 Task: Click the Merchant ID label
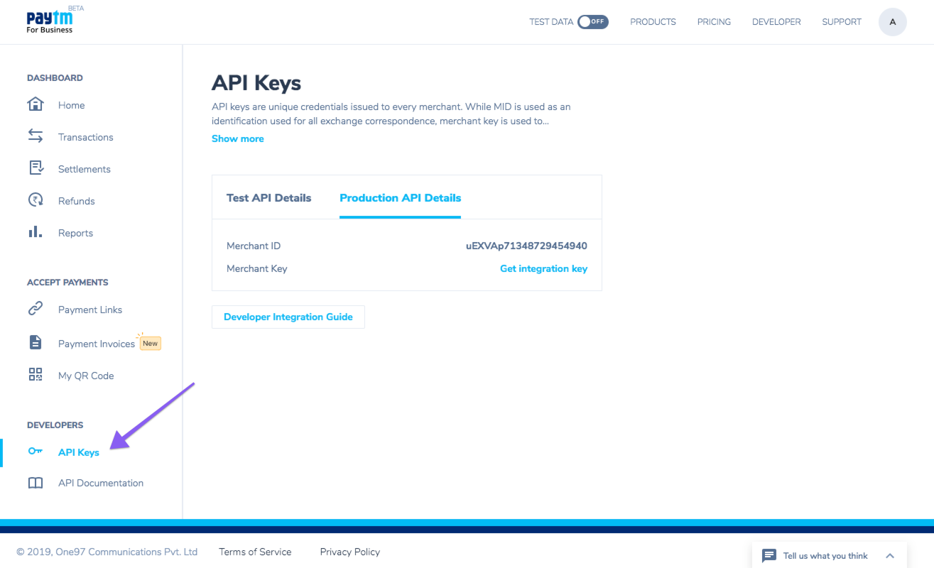[x=254, y=246]
